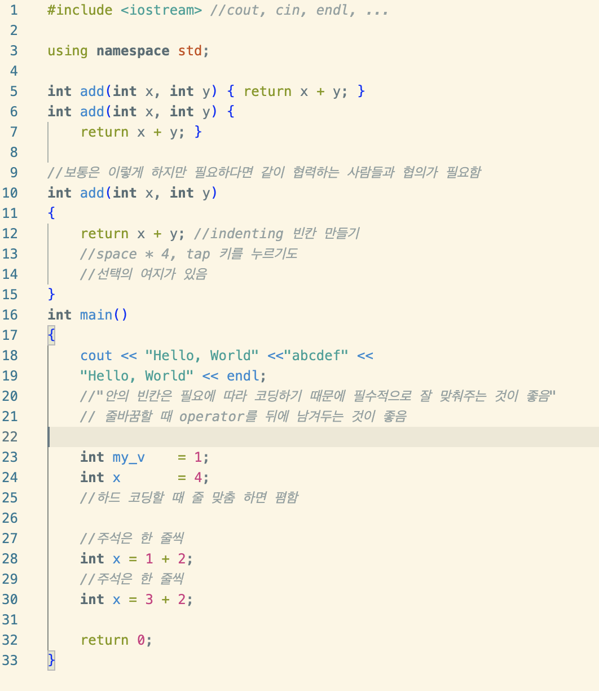The image size is (599, 691).
Task: Click line number 1 in the gutter
Action: click(14, 10)
